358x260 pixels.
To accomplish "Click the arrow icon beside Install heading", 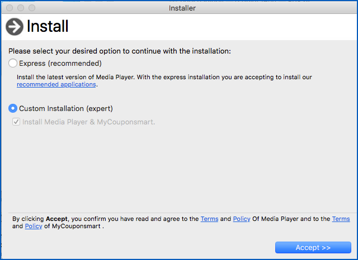I will [x=15, y=27].
